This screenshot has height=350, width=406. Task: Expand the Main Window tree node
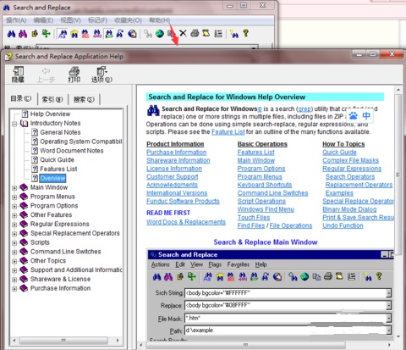pyautogui.click(x=14, y=188)
